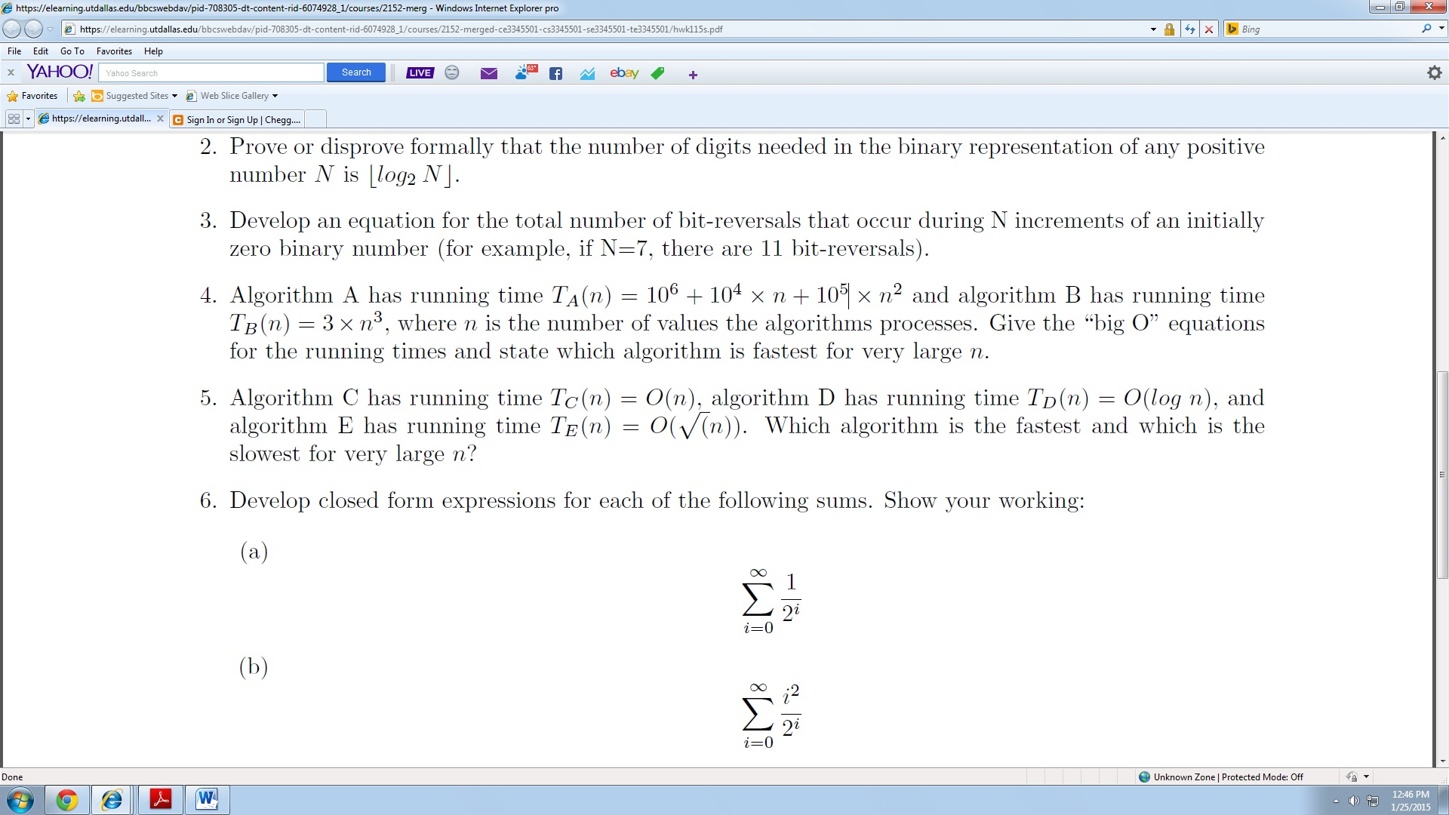This screenshot has width=1449, height=815.
Task: Click inside the Yahoo Search field
Action: [x=211, y=73]
